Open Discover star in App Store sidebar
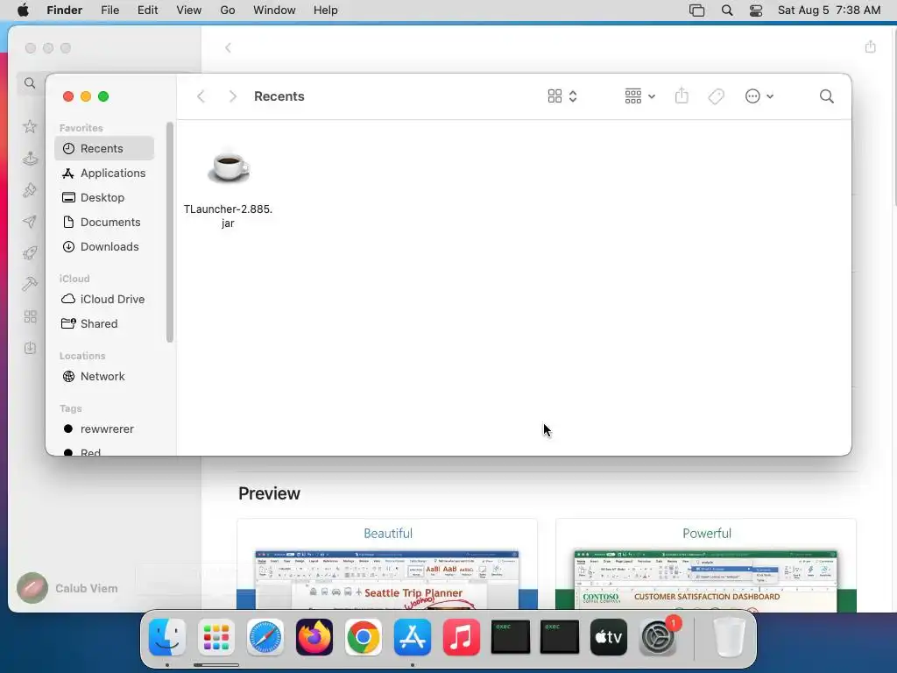Image resolution: width=897 pixels, height=673 pixels. [x=30, y=126]
